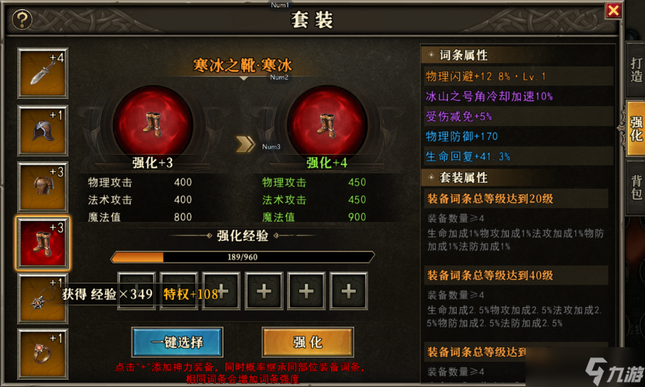
Task: Select the 装备词条总等级达到40级 set bonus
Action: click(x=516, y=275)
